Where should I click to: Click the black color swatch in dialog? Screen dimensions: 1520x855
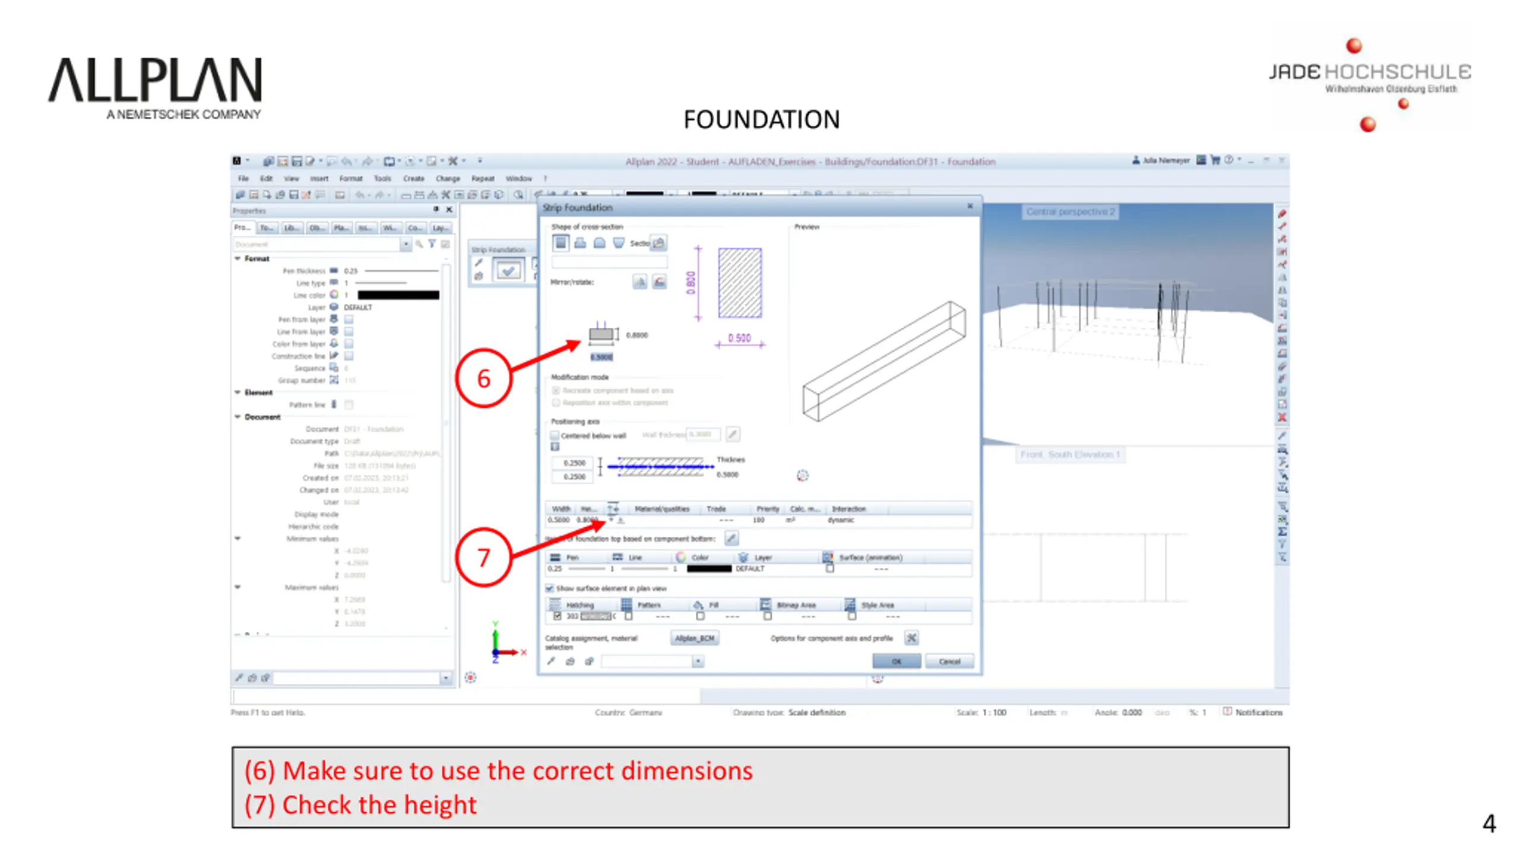coord(709,569)
